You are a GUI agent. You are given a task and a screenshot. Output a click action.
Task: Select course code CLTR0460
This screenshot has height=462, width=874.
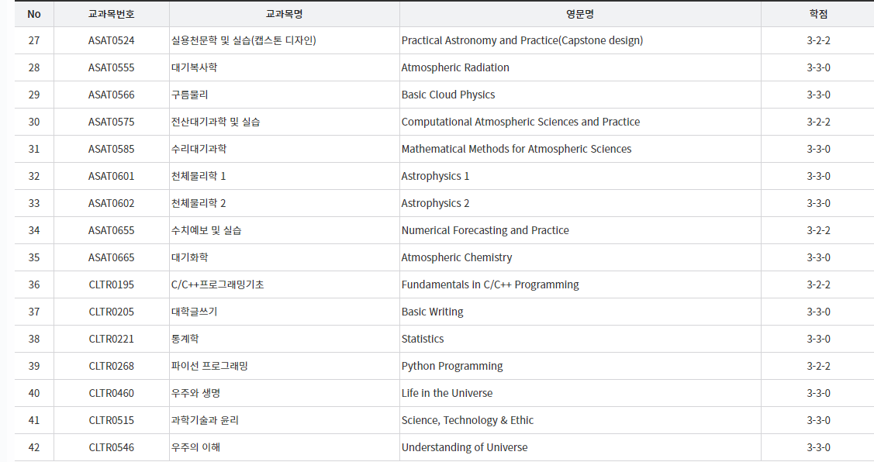pos(112,394)
